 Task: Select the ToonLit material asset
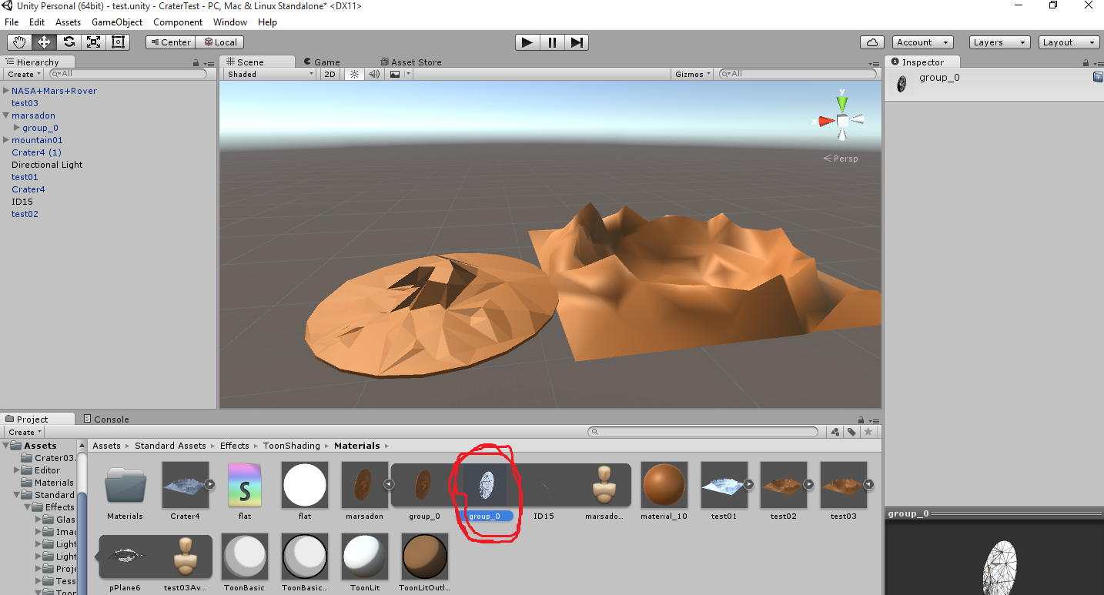tap(365, 557)
